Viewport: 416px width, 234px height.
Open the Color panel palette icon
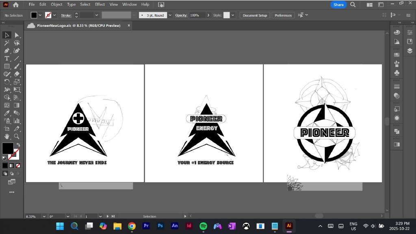click(x=397, y=32)
